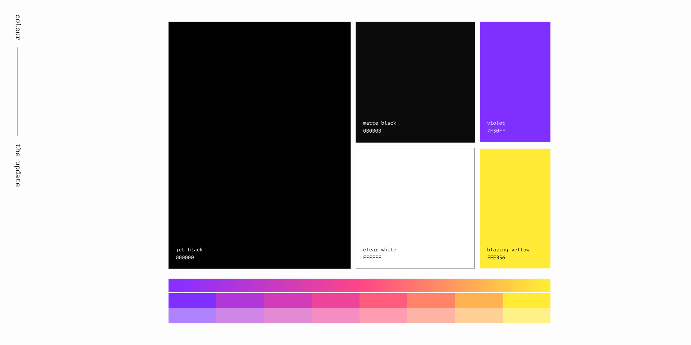Click the pale yellow swatch at bottom right
691x345 pixels.
pos(527,316)
